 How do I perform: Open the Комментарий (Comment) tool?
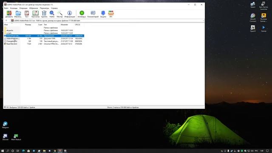(x=93, y=14)
